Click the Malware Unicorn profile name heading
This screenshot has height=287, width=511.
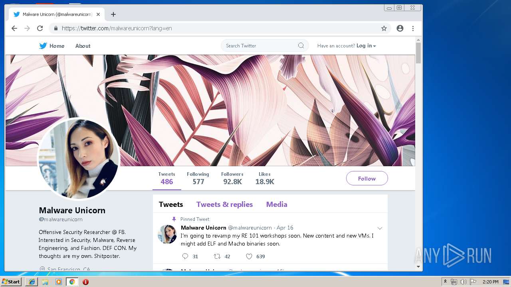(x=72, y=210)
